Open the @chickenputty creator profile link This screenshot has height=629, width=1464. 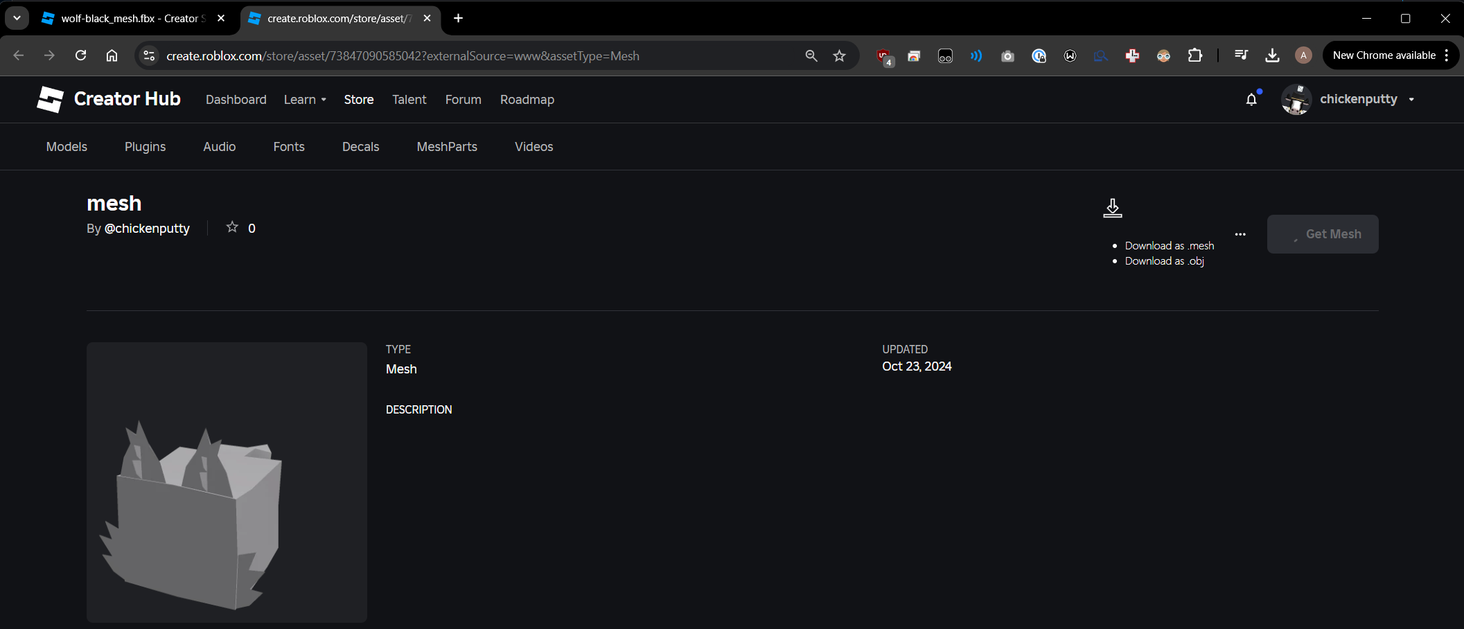click(x=147, y=229)
